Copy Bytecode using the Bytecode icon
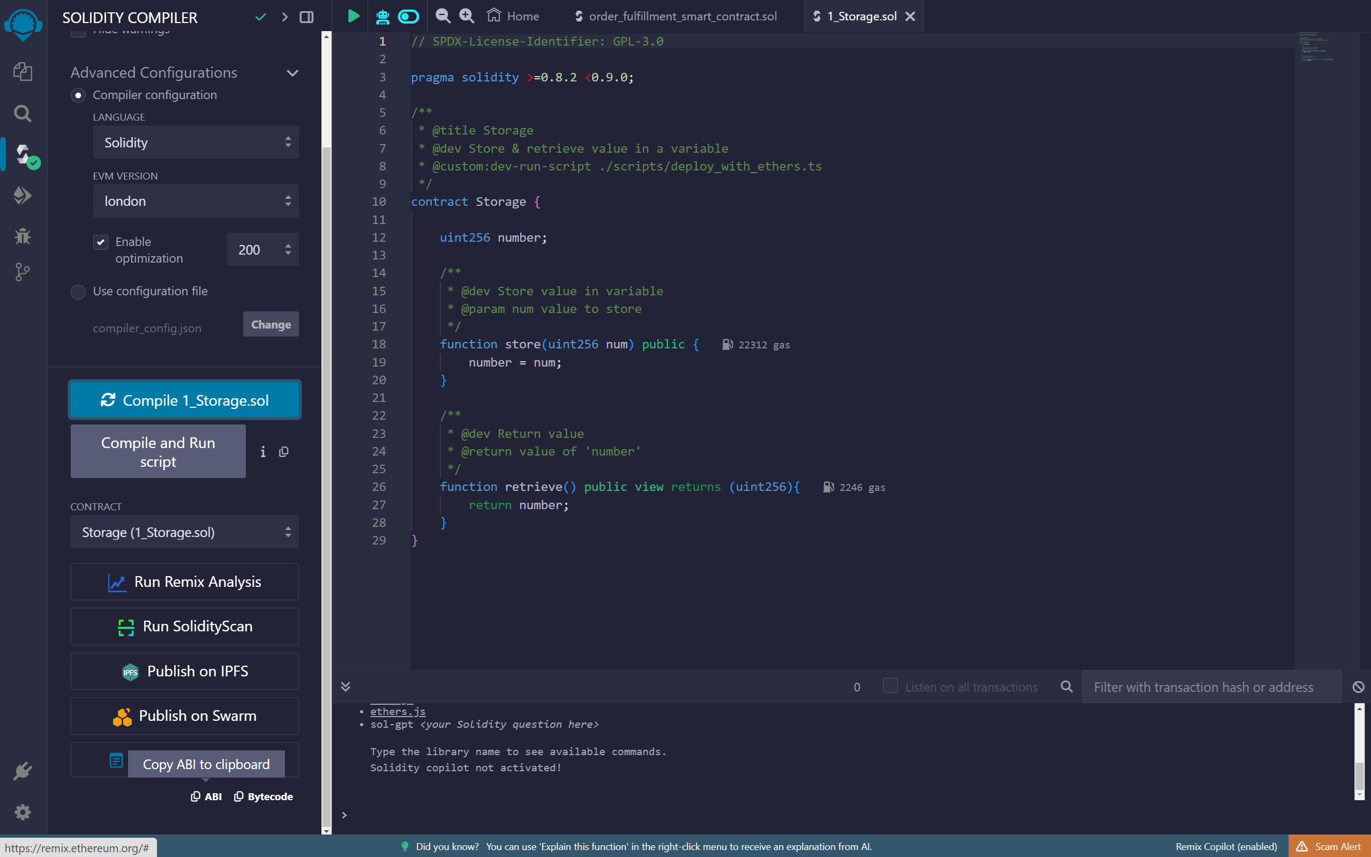 (264, 796)
